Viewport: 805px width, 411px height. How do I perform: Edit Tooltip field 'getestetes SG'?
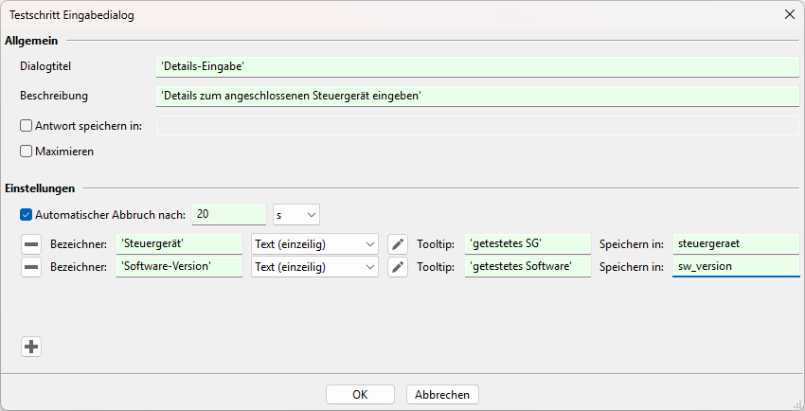pyautogui.click(x=528, y=244)
